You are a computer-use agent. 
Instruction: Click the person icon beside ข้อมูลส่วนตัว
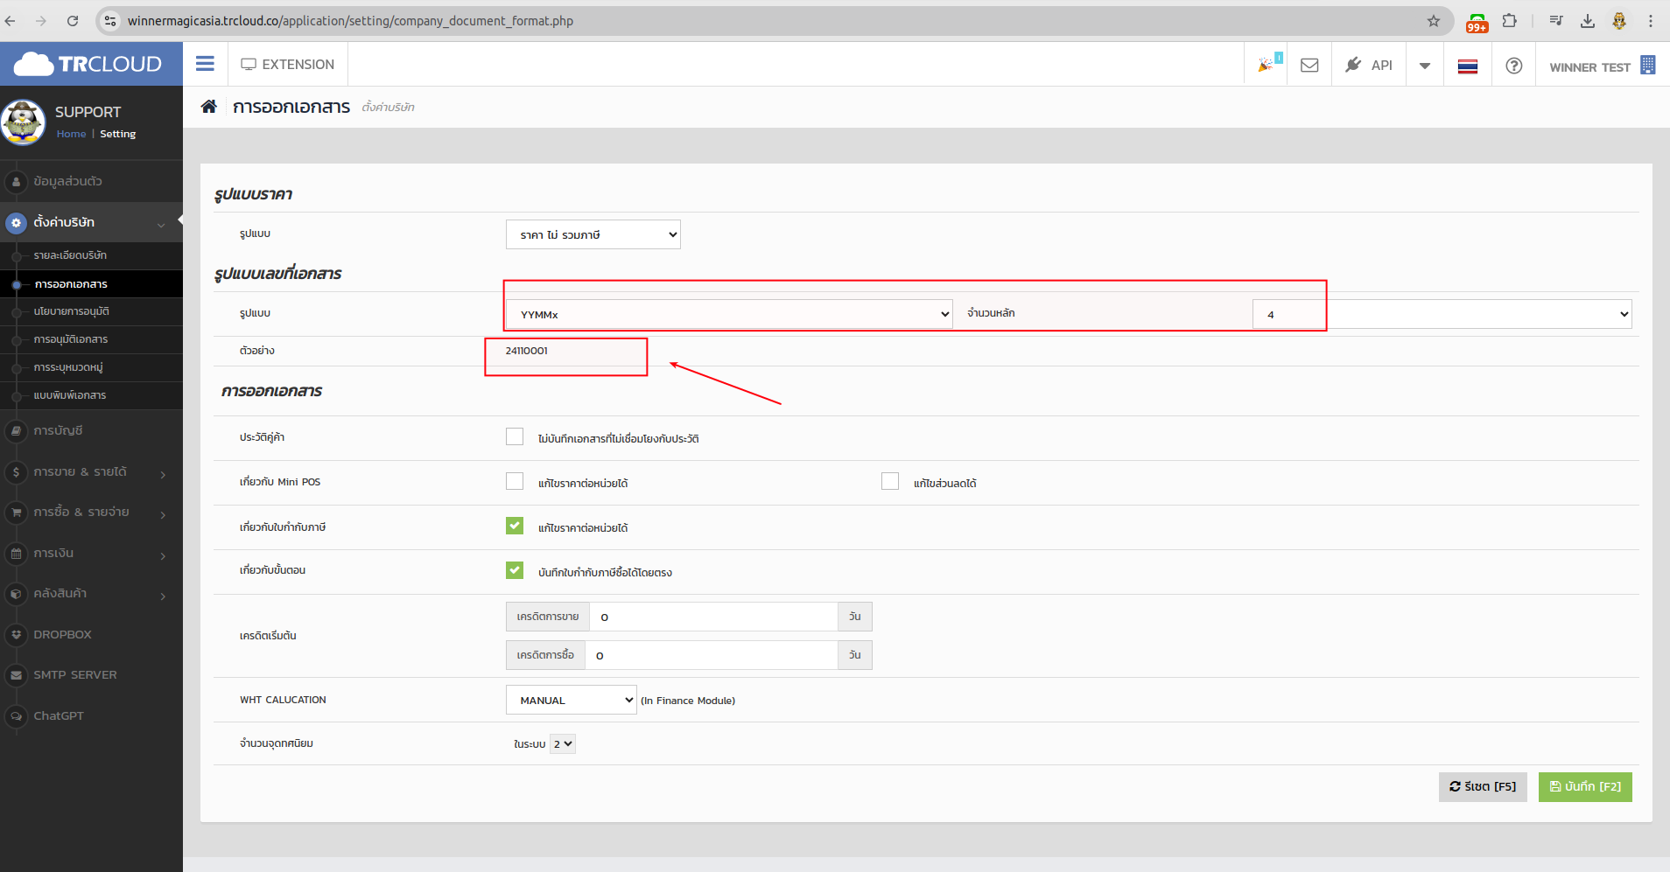coord(16,182)
